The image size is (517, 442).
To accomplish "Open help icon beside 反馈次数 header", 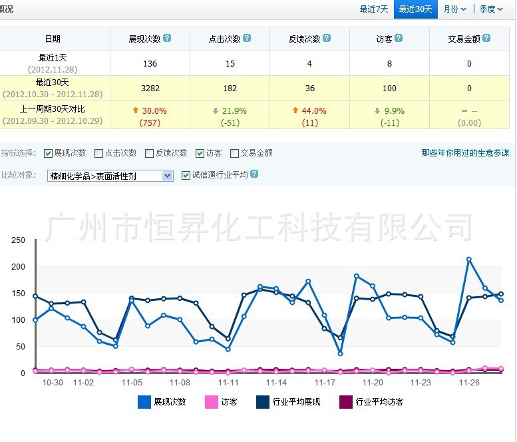I will [327, 38].
